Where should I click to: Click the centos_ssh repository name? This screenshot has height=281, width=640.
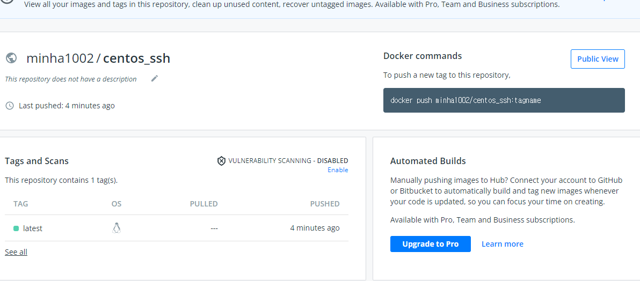coord(137,58)
